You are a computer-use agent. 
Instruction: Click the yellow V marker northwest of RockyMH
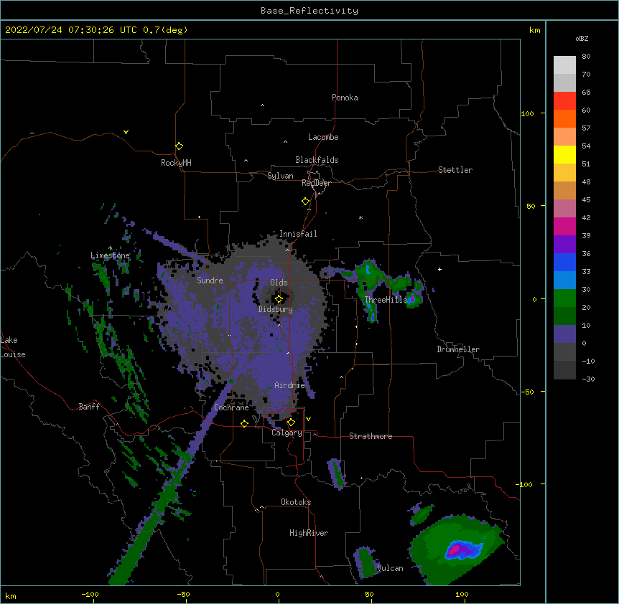point(126,132)
